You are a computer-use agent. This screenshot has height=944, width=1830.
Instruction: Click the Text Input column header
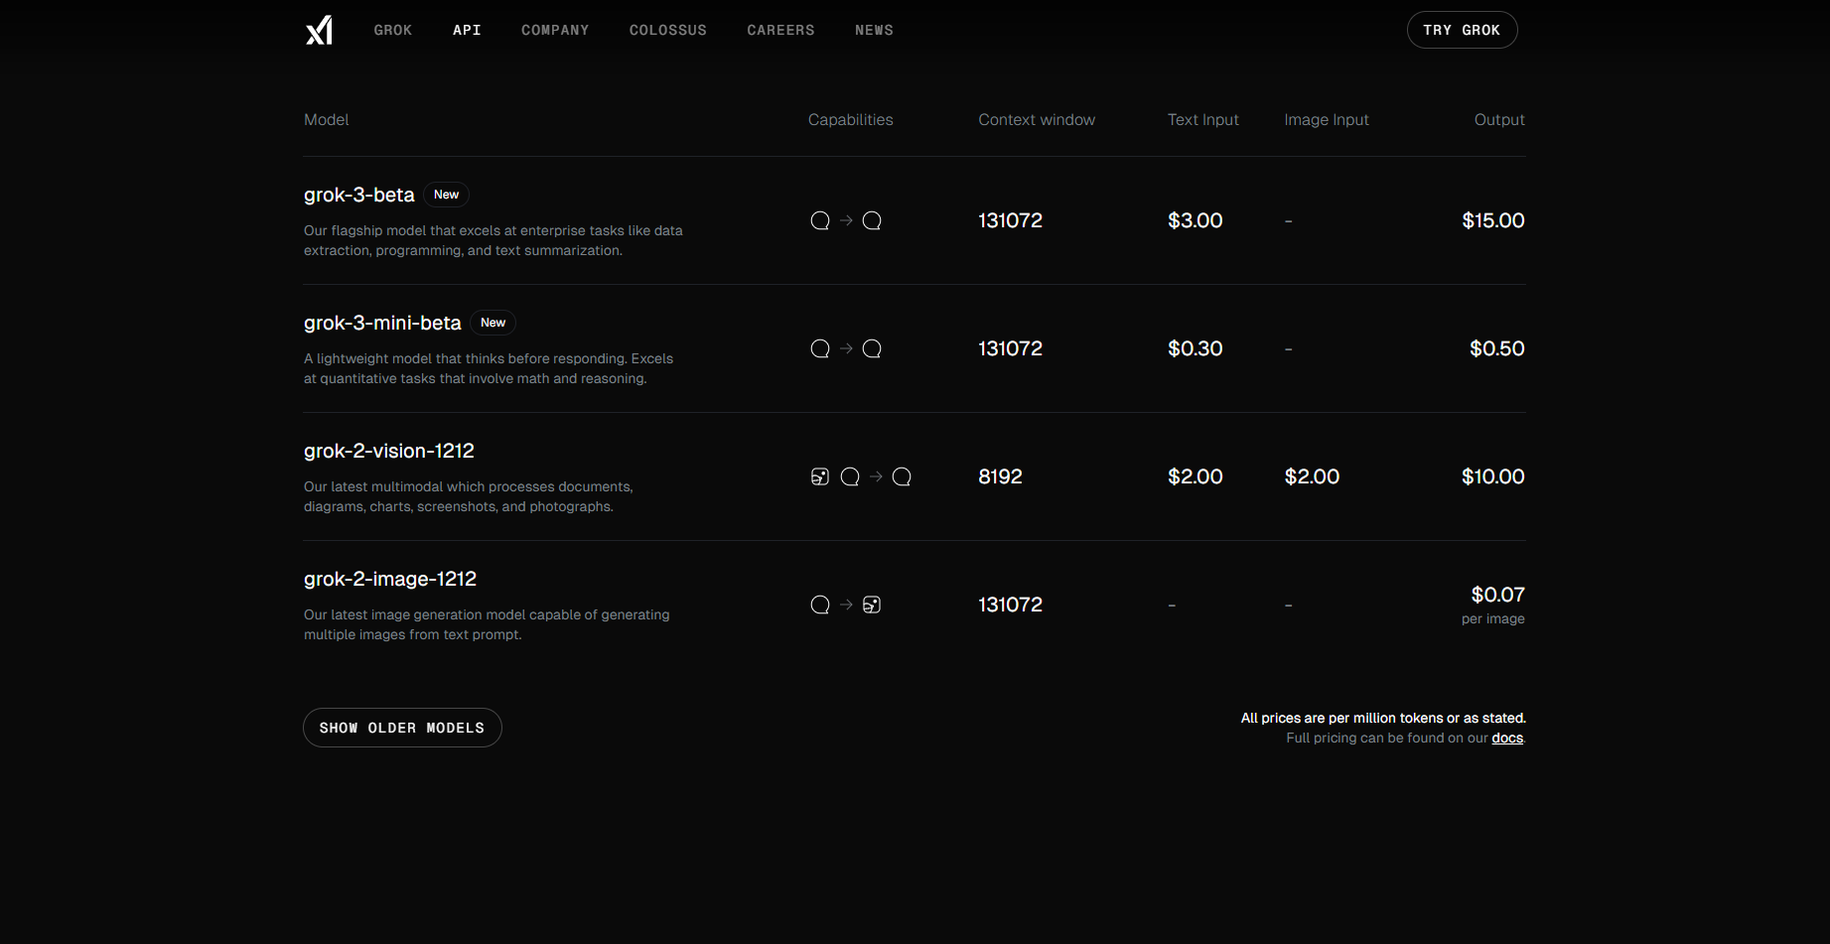point(1203,119)
